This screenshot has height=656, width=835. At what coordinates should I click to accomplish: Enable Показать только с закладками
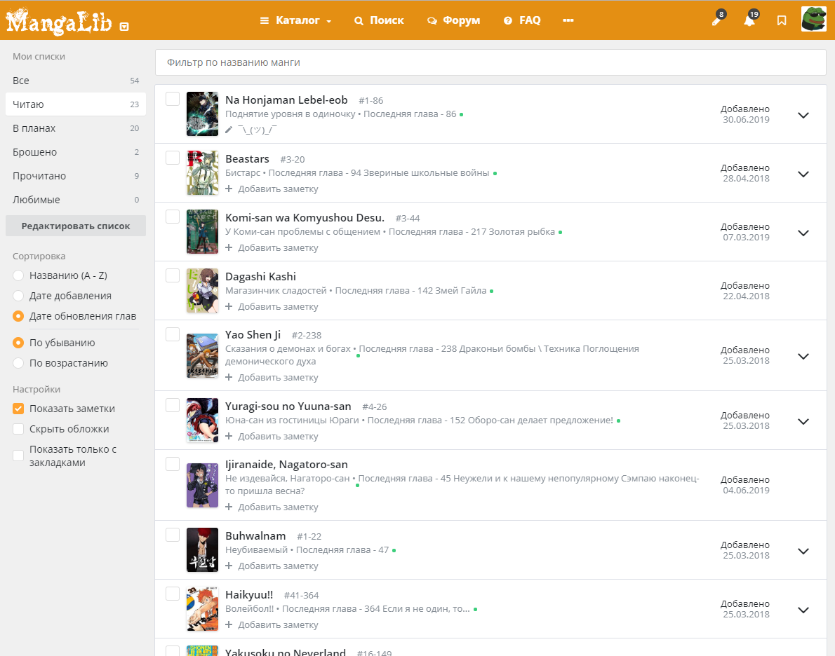coord(18,456)
